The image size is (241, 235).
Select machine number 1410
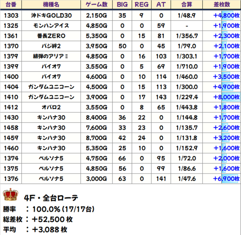click(11, 97)
